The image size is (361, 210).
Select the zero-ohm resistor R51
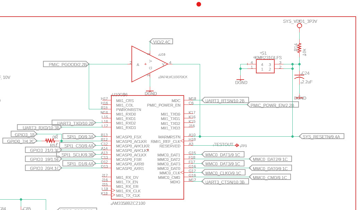point(50,140)
